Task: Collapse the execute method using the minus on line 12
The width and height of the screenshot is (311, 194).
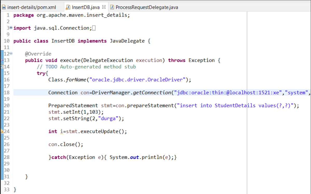Action: [10, 54]
